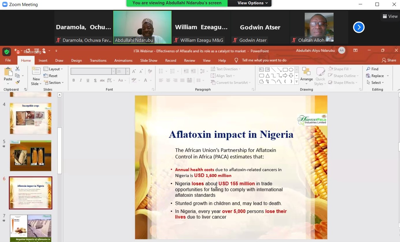Click the next participants arrow in Zoom
The image size is (400, 242).
pyautogui.click(x=359, y=27)
